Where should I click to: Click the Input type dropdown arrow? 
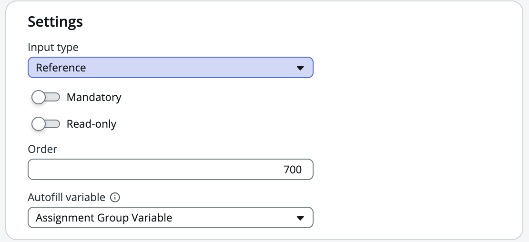tap(300, 68)
